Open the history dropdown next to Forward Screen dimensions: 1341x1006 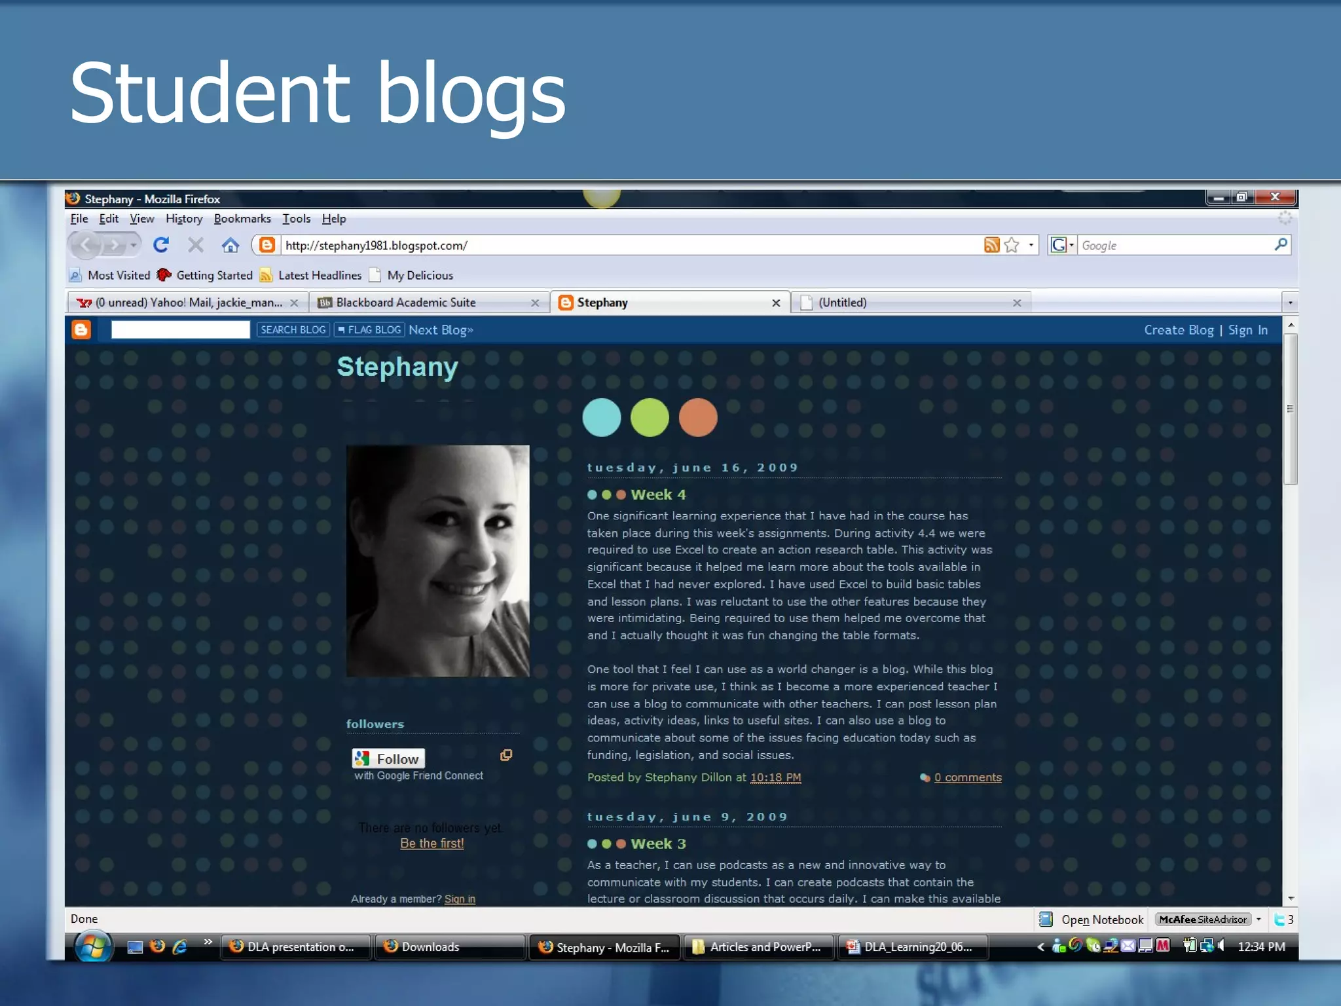coord(134,246)
